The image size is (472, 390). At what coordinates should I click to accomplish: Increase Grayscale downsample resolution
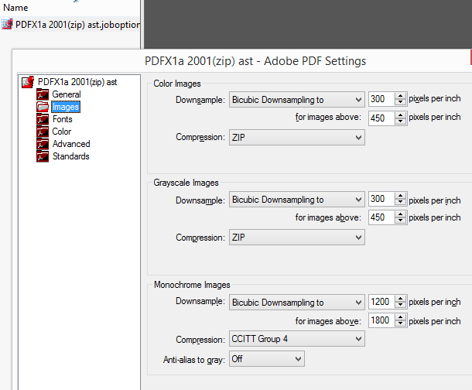point(400,196)
